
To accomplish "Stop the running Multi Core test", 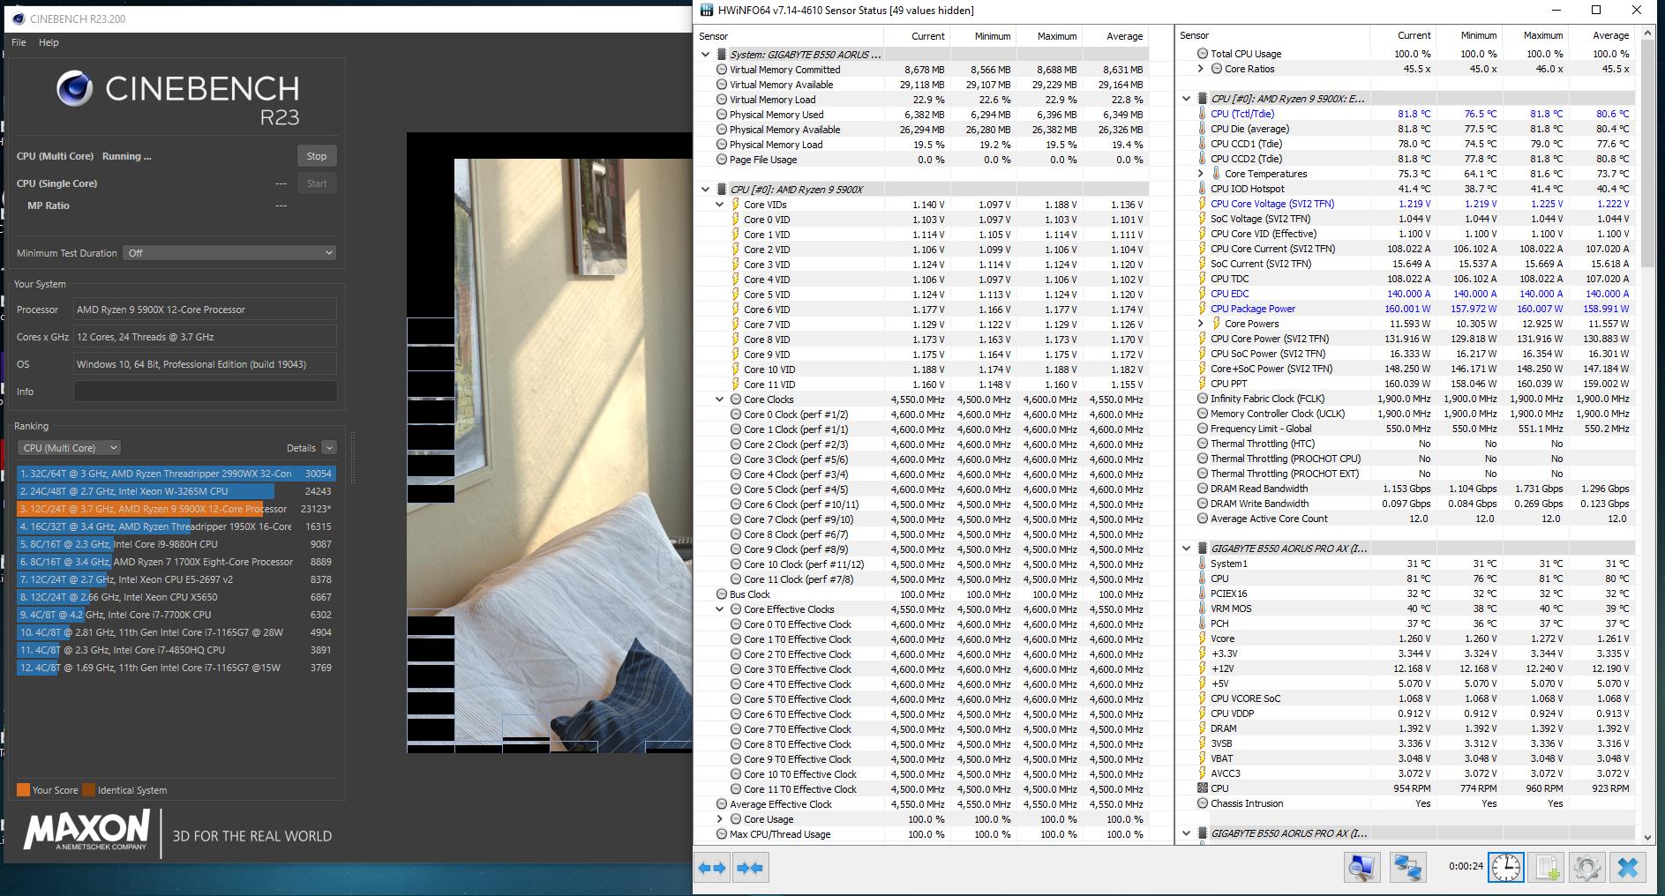I will coord(317,156).
